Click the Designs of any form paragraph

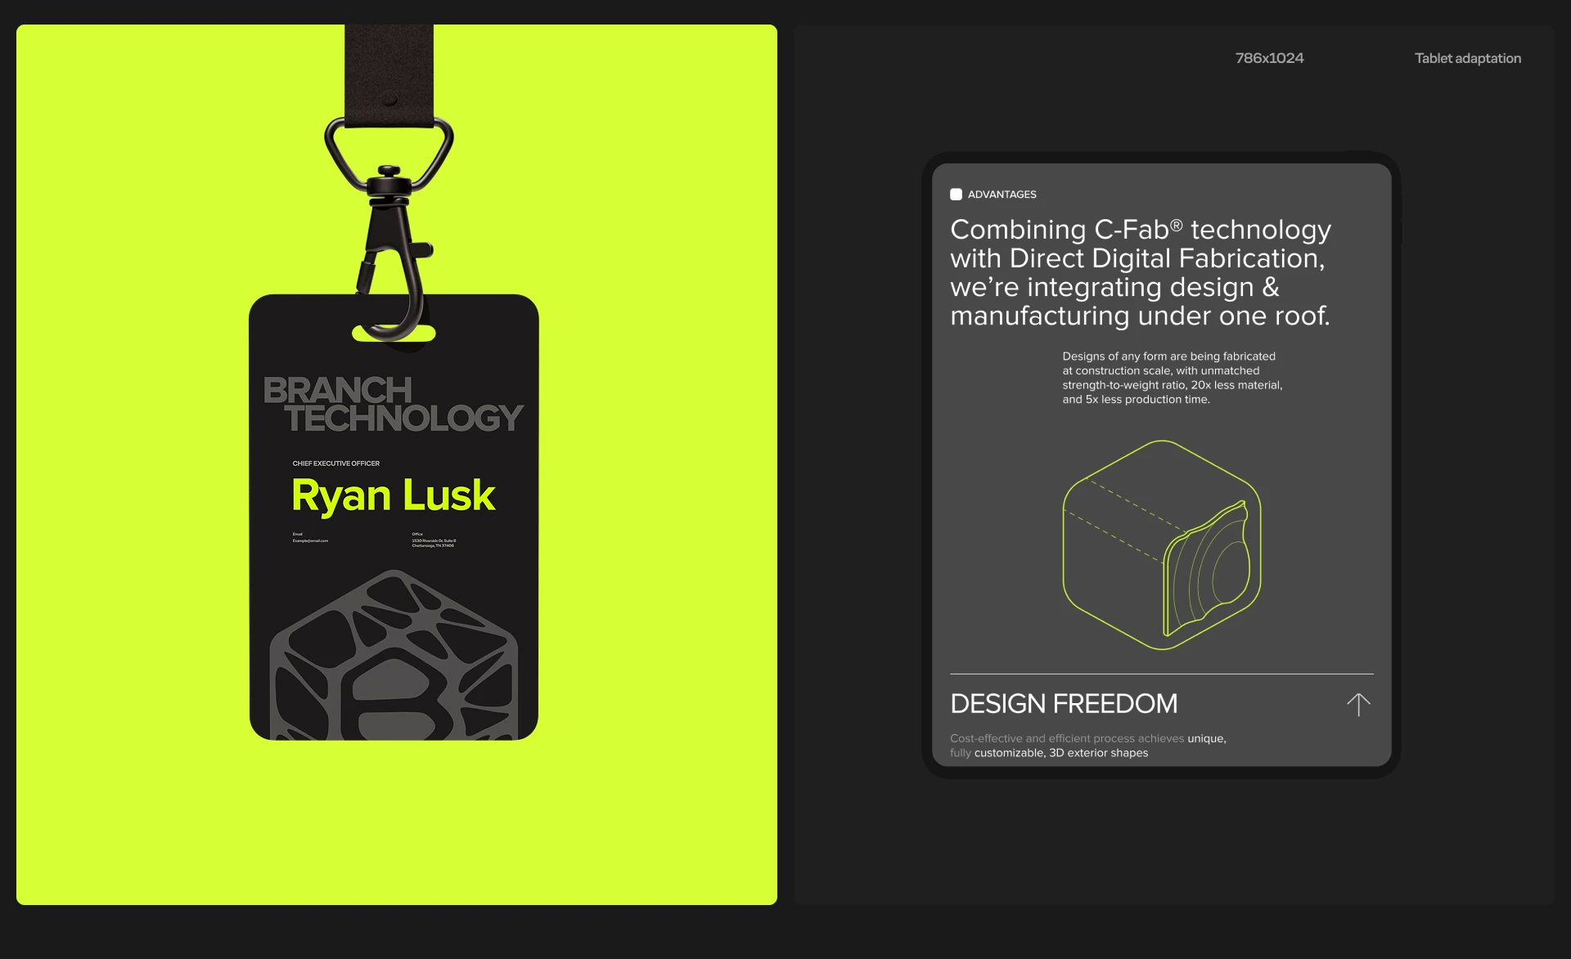click(x=1172, y=378)
